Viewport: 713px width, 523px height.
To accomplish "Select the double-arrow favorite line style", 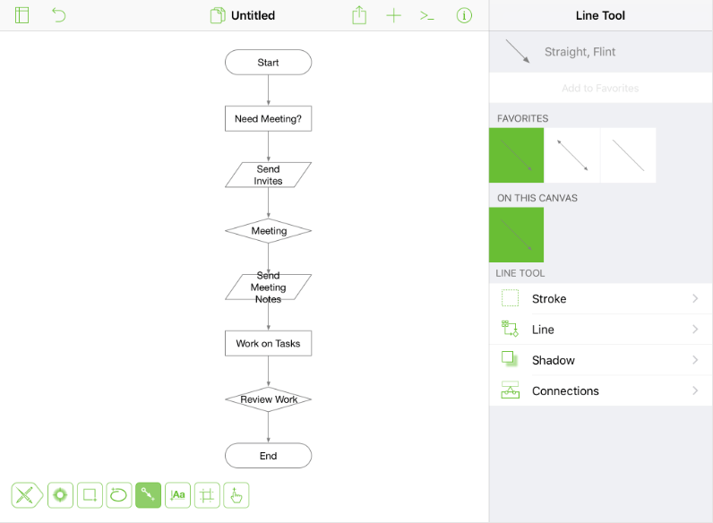I will point(571,155).
